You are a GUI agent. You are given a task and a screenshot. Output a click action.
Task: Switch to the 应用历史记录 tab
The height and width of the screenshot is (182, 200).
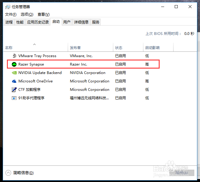point(38,22)
